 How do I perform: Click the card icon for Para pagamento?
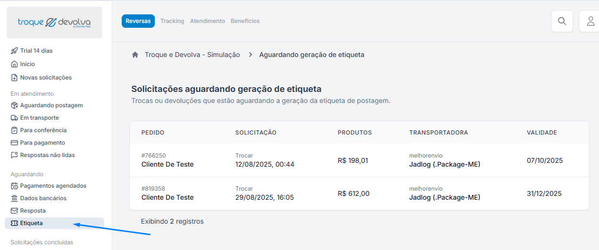click(x=14, y=143)
